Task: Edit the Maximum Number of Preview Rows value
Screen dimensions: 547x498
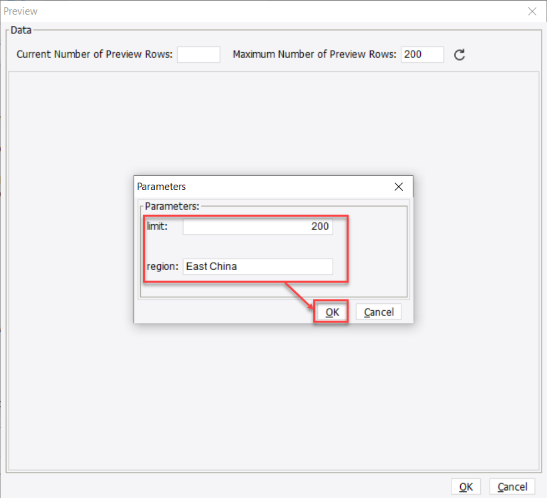Action: 422,55
